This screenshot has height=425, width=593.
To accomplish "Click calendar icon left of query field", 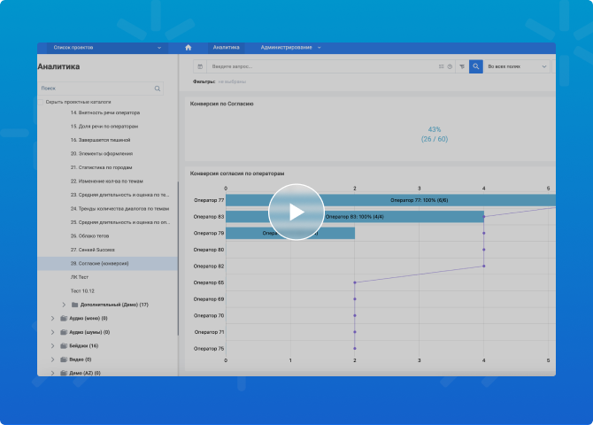I will (200, 66).
